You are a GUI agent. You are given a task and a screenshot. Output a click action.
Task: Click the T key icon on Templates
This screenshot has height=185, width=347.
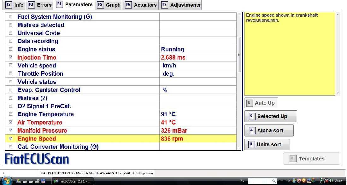tap(293, 159)
